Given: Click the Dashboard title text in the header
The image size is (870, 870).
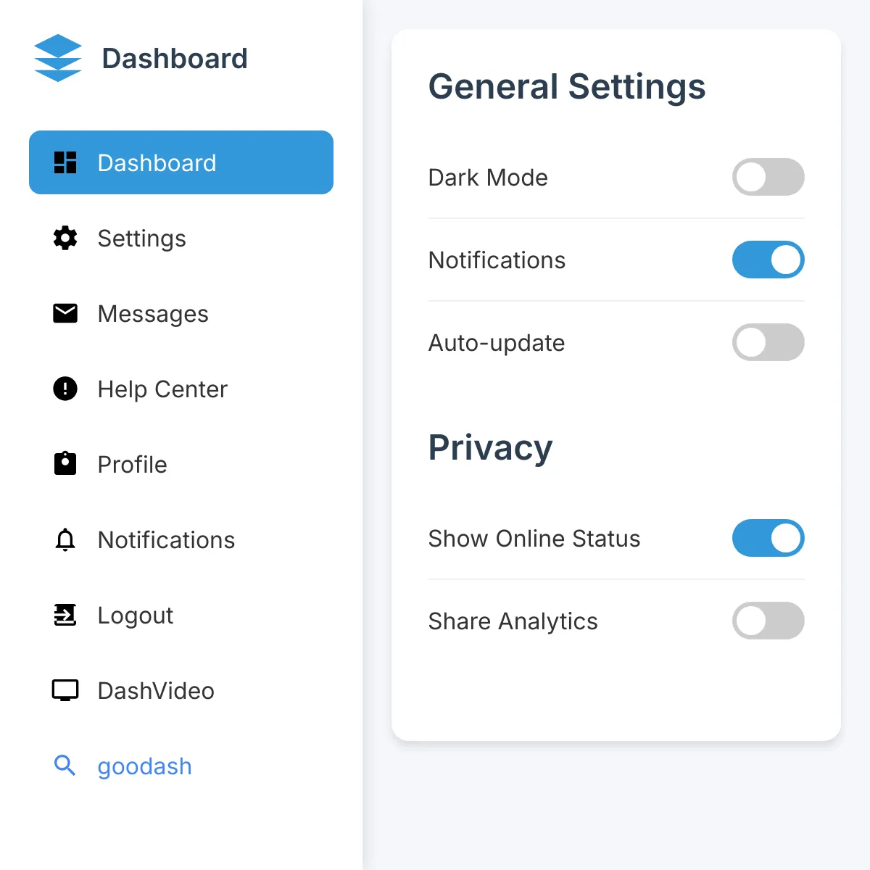Looking at the screenshot, I should [x=175, y=58].
